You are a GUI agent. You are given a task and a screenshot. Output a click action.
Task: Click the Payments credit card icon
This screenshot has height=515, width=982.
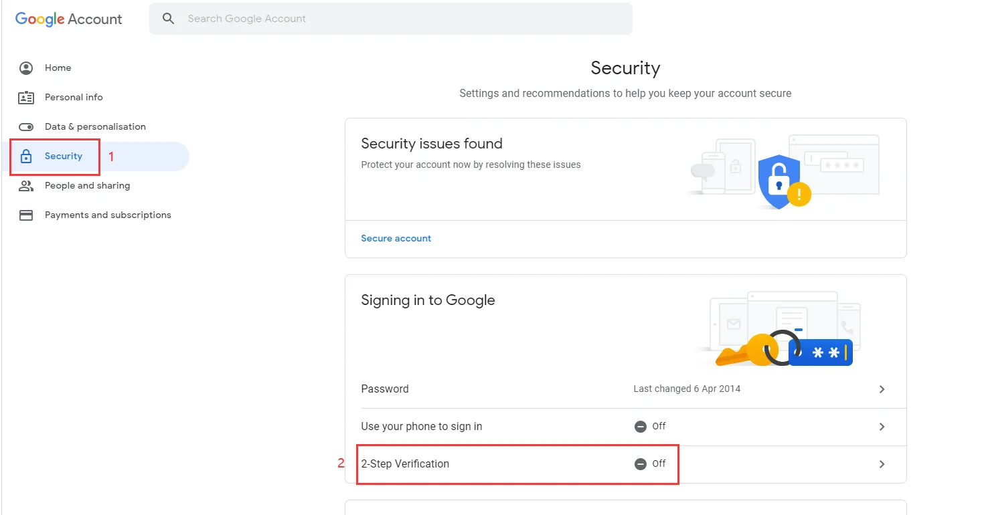(x=26, y=215)
